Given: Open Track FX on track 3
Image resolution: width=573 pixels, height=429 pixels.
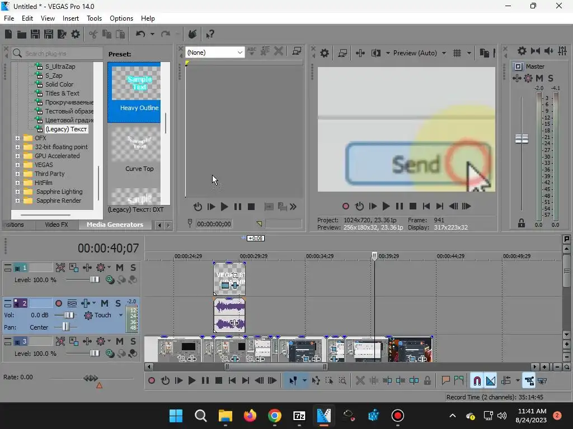Looking at the screenshot, I should (87, 341).
